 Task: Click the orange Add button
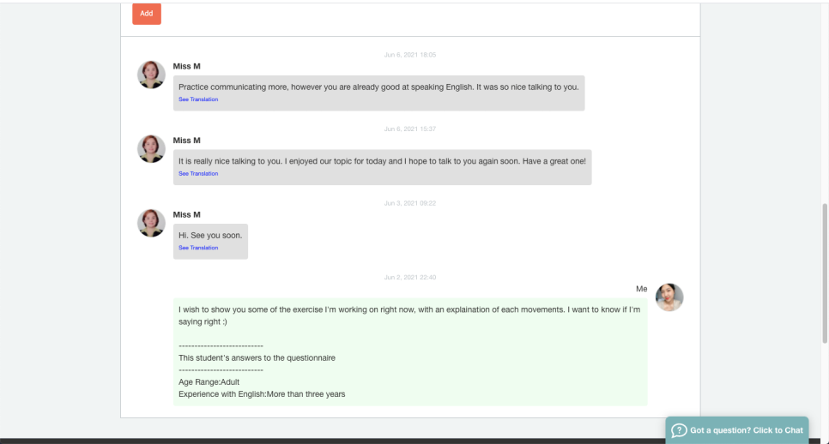(146, 13)
